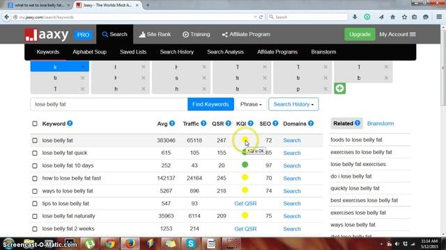Open Traffic column help icon

[203, 124]
